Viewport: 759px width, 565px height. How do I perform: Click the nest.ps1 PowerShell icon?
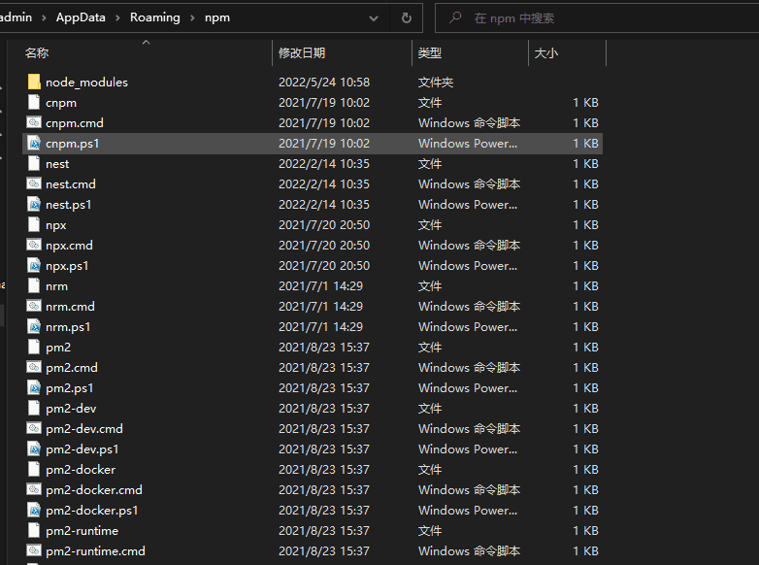coord(34,204)
